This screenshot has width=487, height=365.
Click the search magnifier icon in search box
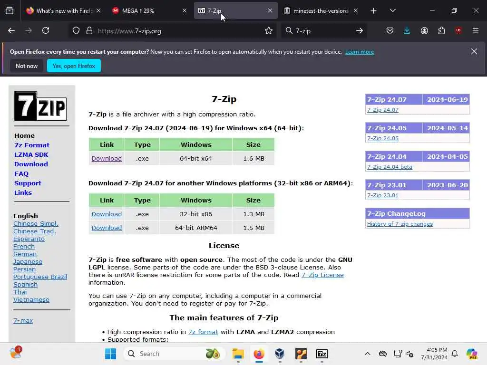(289, 30)
